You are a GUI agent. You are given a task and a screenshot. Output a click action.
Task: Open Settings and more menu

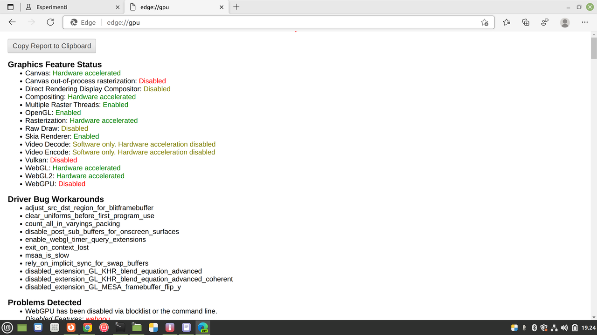point(585,22)
